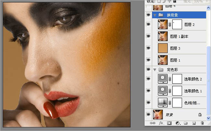
Task: Click the lock icon on the 背景 layer
Action: point(199,114)
